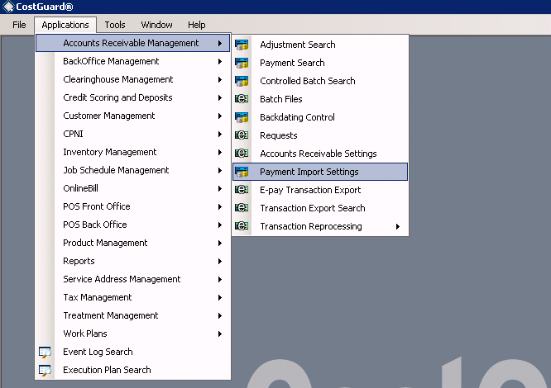
Task: Click the Execution Plan Search icon
Action: (46, 370)
